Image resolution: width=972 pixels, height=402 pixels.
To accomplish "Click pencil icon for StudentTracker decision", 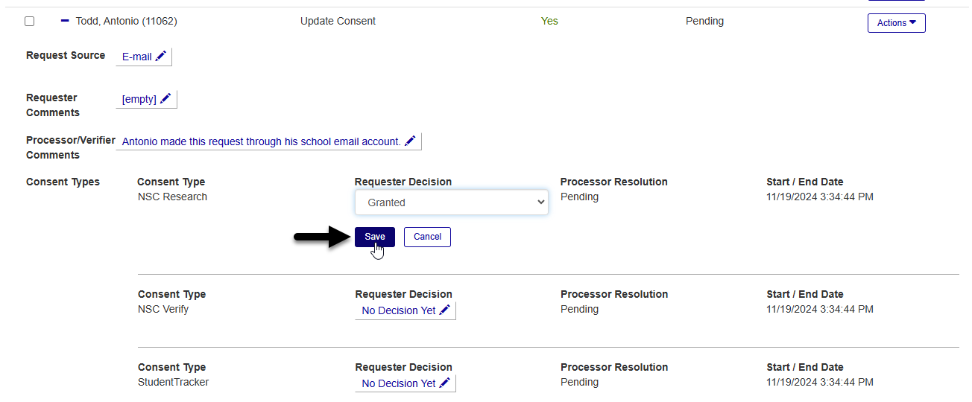I will pyautogui.click(x=445, y=383).
